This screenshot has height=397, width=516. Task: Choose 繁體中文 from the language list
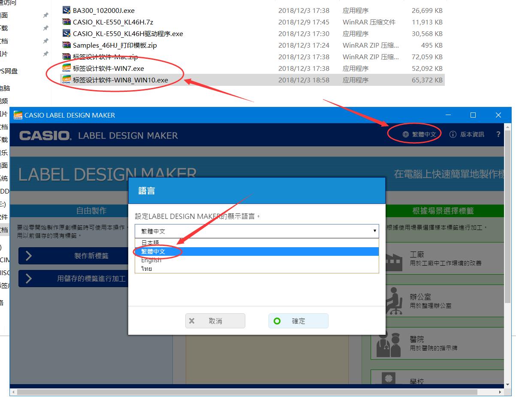(x=257, y=252)
